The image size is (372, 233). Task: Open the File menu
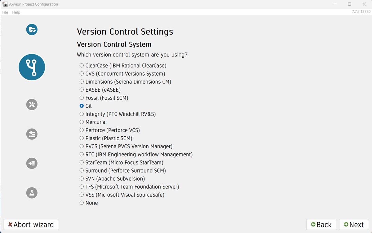click(x=5, y=12)
